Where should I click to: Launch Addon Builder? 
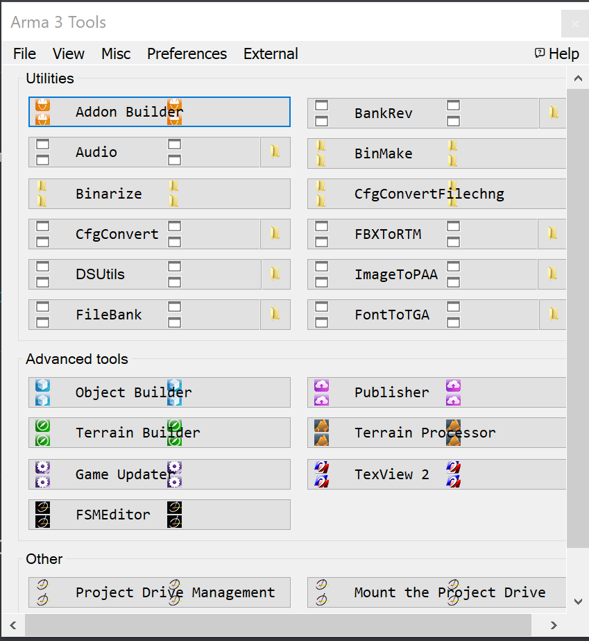click(160, 112)
